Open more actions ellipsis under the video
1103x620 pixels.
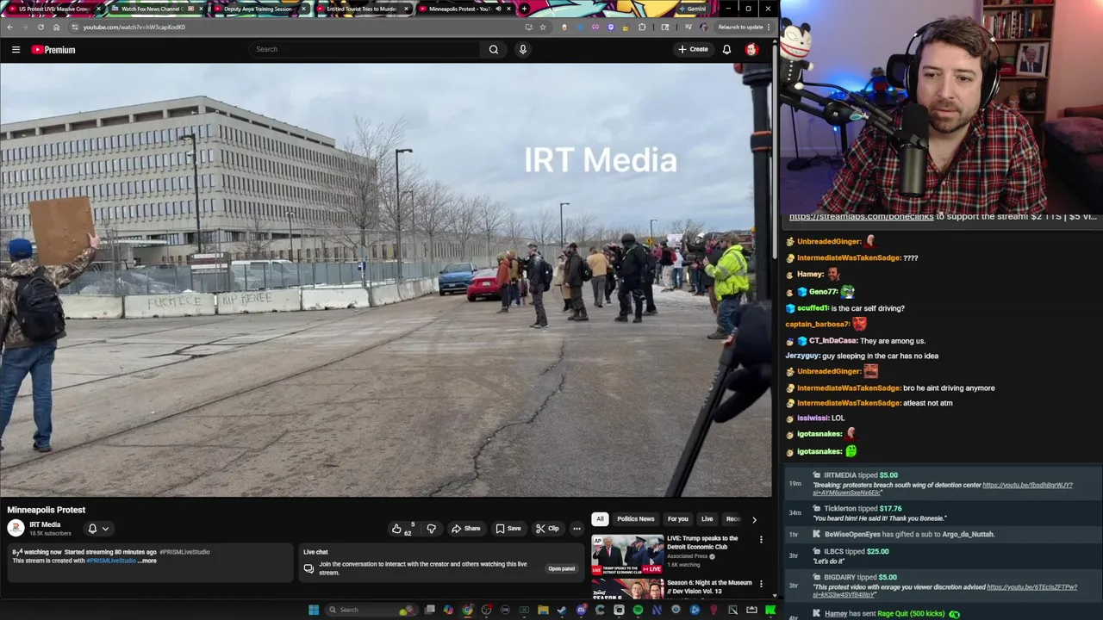(x=576, y=529)
